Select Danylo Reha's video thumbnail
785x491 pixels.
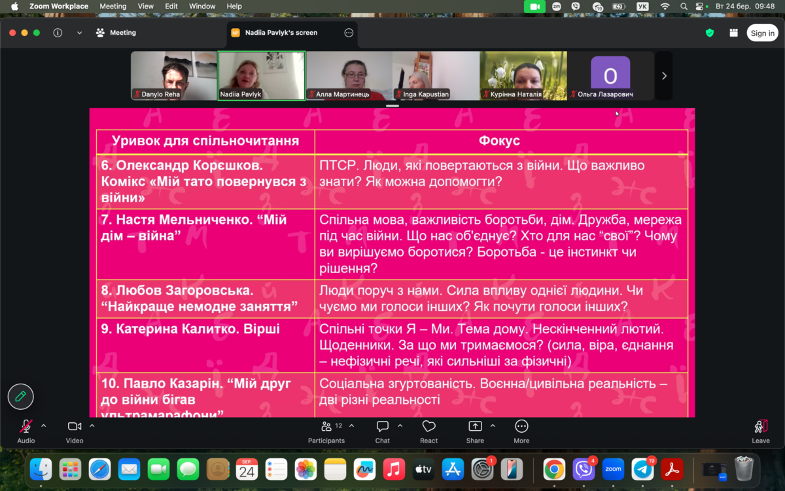click(x=174, y=76)
